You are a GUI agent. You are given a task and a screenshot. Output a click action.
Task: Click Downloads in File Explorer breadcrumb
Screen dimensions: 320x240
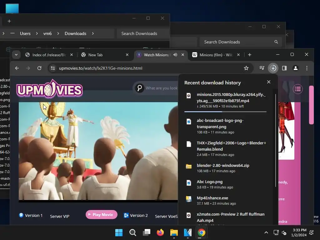76,33
